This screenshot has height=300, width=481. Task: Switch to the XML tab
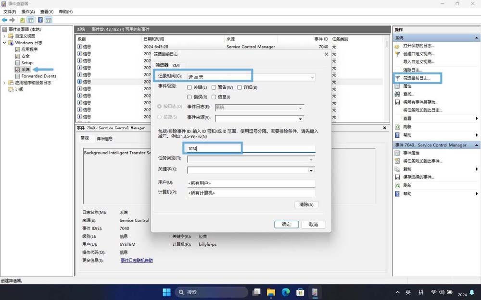point(177,65)
